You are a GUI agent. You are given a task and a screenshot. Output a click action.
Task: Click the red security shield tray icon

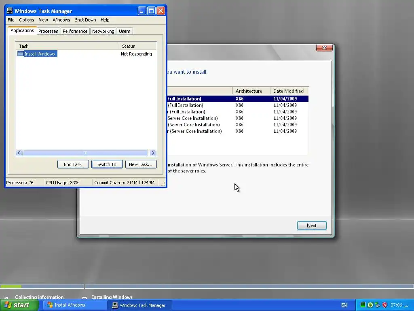click(384, 305)
